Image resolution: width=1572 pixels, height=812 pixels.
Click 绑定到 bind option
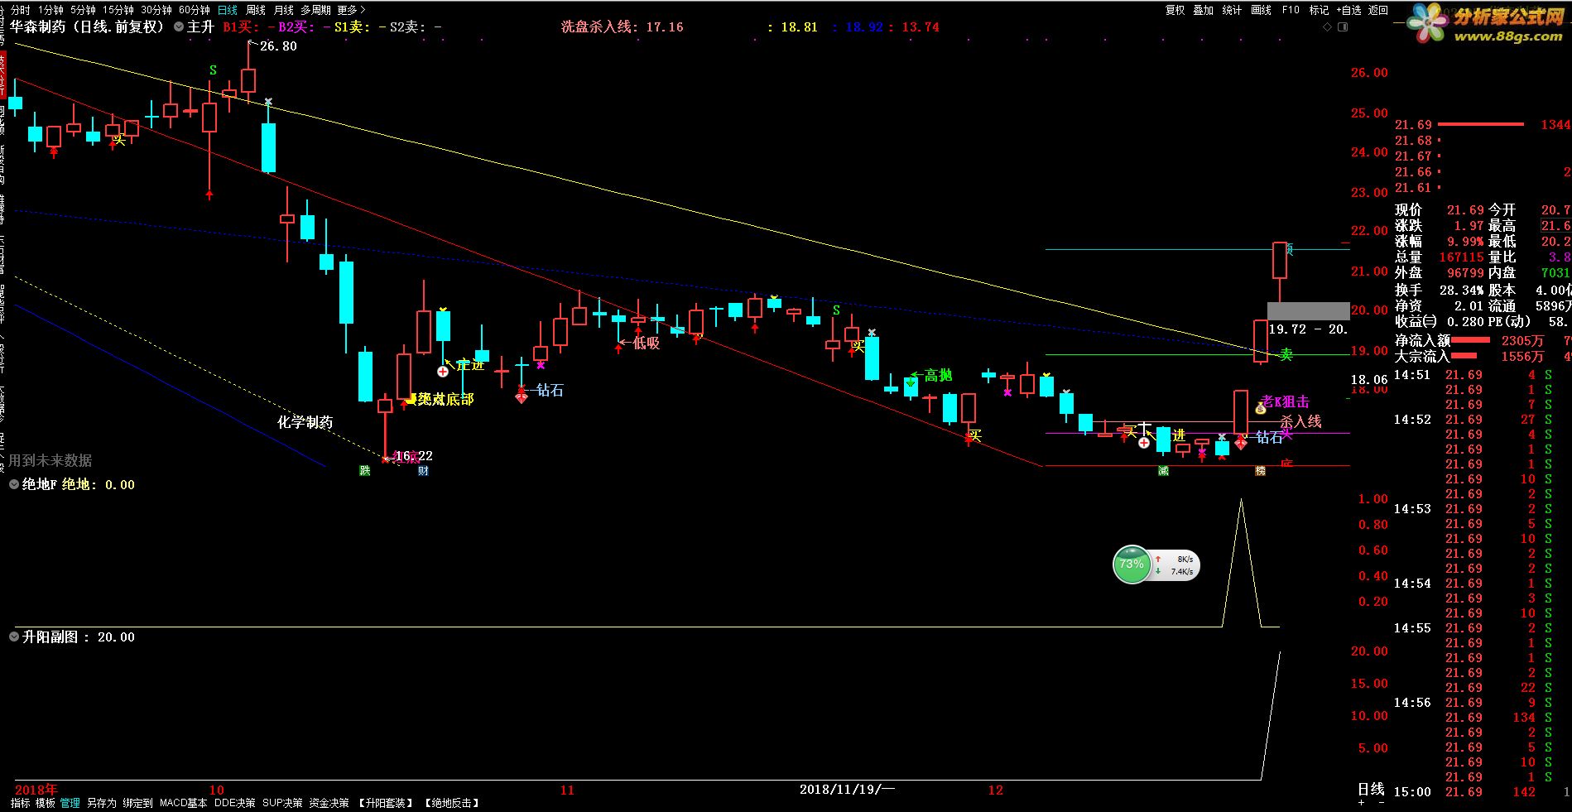click(137, 803)
